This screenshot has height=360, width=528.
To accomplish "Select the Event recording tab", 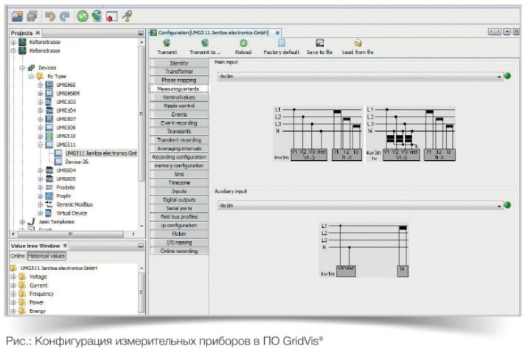I will [x=178, y=122].
